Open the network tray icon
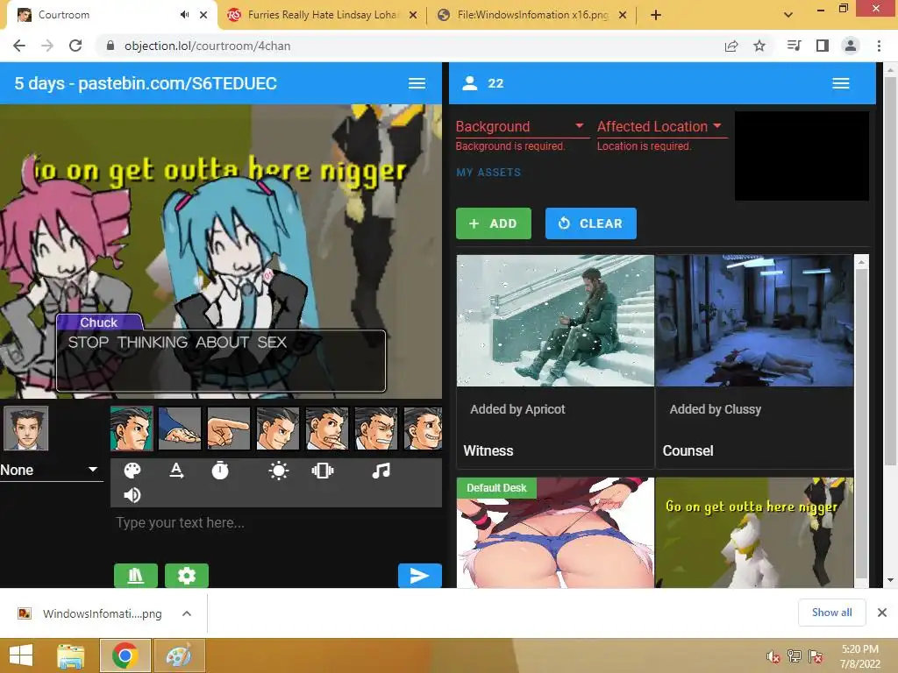The height and width of the screenshot is (673, 898). [x=795, y=656]
